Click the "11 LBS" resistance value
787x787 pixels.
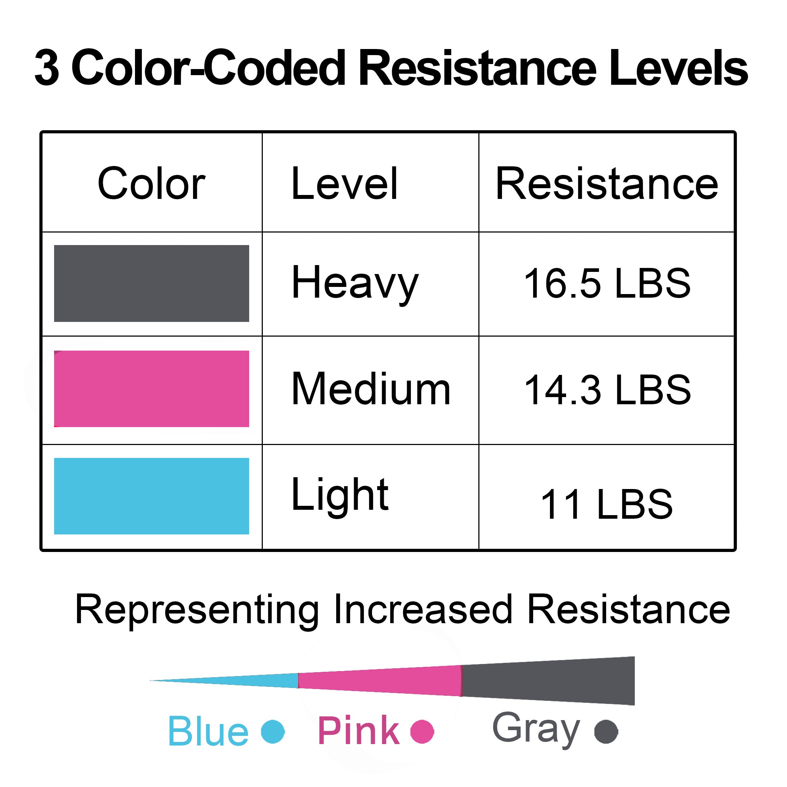pos(607,504)
